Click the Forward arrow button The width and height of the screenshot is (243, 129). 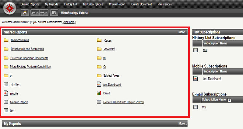42,13
